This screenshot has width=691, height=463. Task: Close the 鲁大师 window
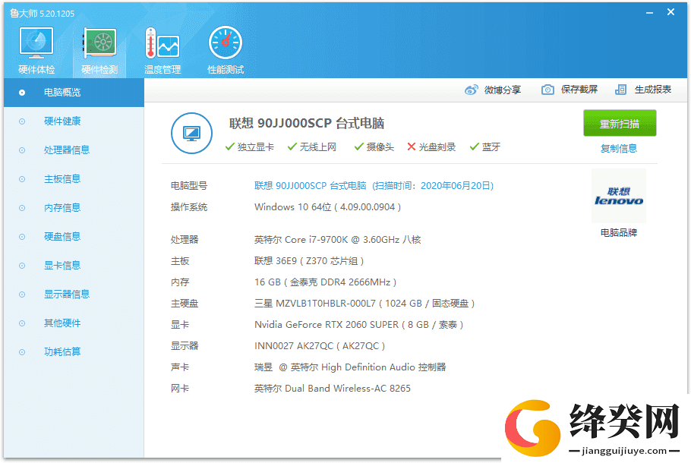coord(670,12)
